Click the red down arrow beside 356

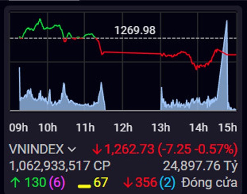(128, 181)
